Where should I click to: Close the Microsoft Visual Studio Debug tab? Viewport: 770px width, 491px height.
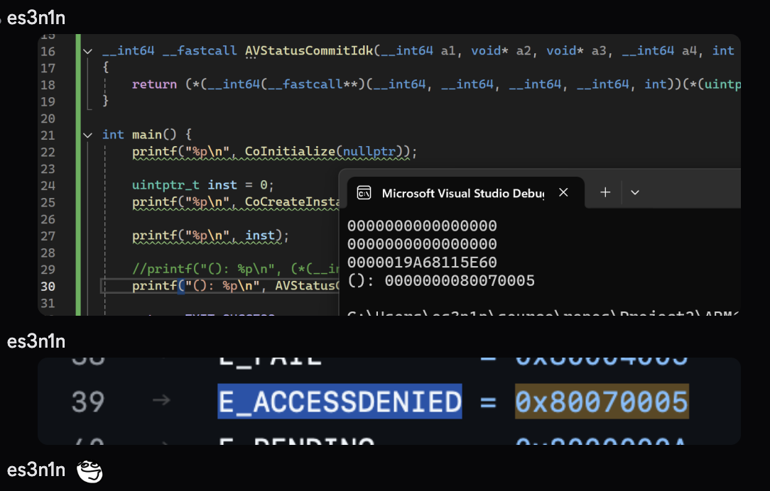tap(563, 192)
